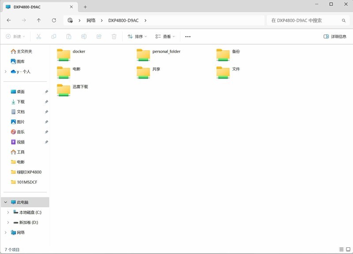Click the search magnifier icon

(x=344, y=20)
